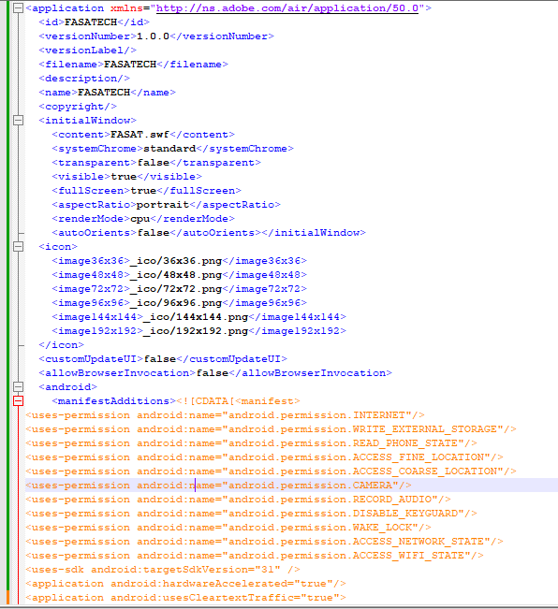The image size is (558, 609).
Task: Collapse the application root element fold
Action: [x=18, y=8]
